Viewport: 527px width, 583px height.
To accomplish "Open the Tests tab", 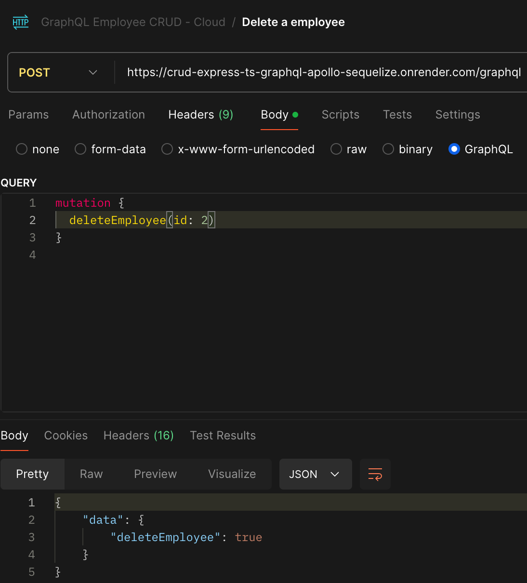I will 397,115.
